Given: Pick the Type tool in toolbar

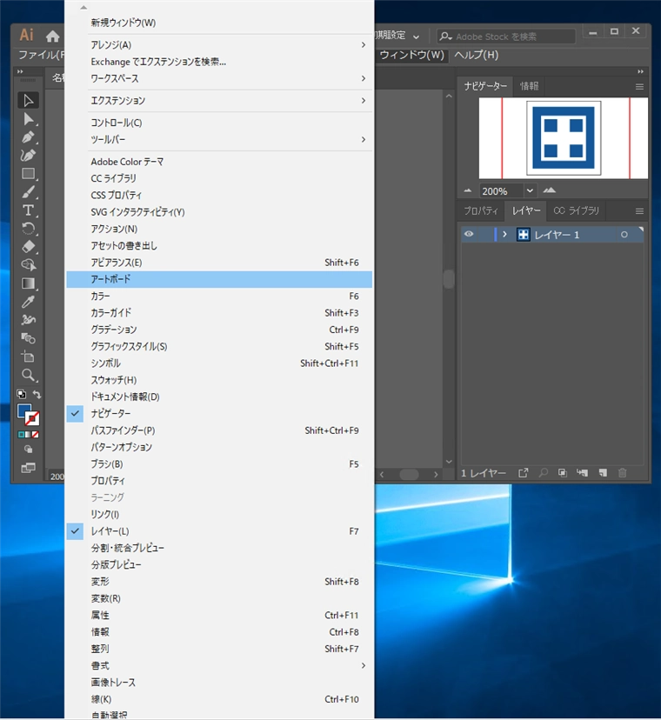Looking at the screenshot, I should click(x=29, y=210).
